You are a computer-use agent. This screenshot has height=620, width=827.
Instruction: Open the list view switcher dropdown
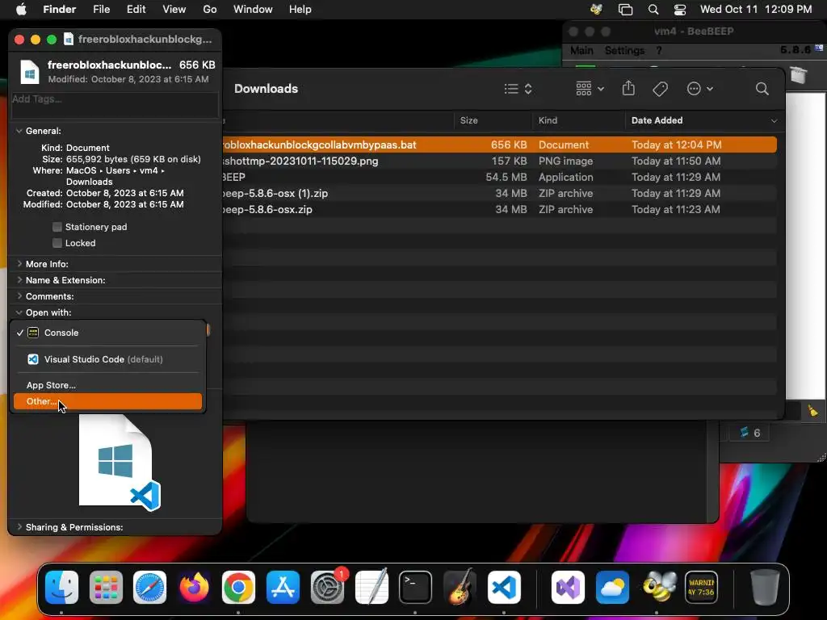pos(518,89)
